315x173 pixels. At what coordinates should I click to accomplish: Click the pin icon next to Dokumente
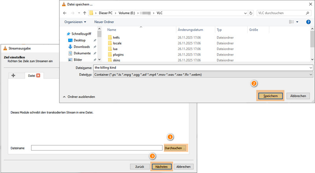(x=94, y=53)
